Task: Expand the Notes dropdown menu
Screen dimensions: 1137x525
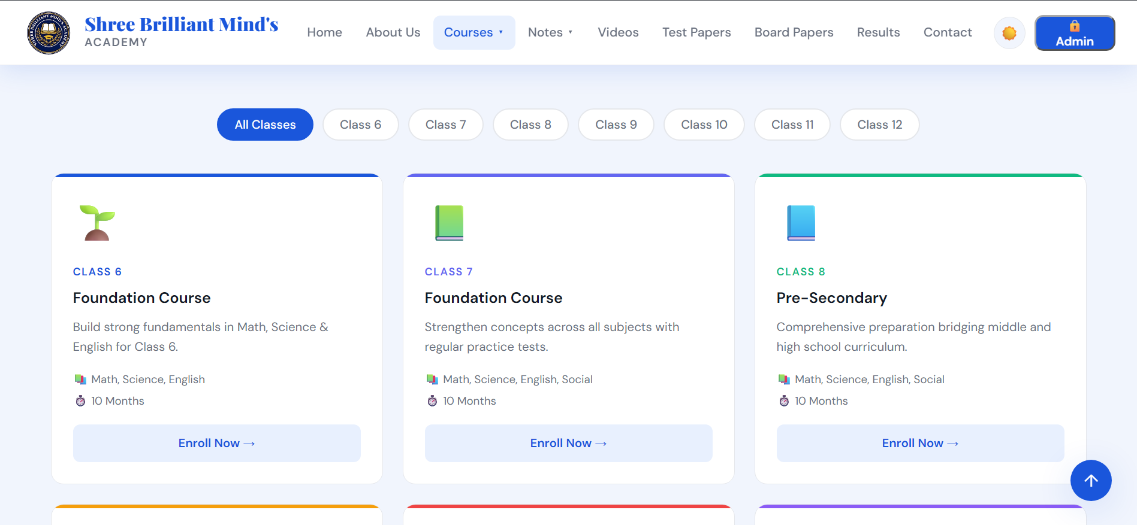Action: 550,32
